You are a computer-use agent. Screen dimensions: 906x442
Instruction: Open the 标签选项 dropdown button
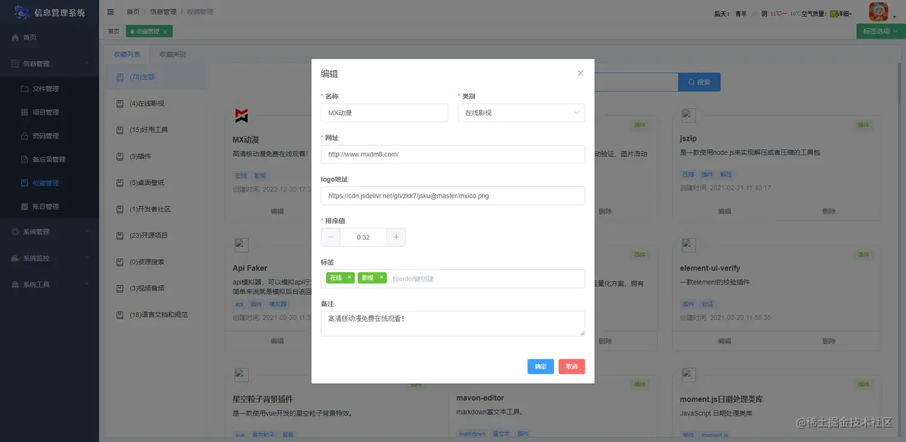pyautogui.click(x=880, y=31)
